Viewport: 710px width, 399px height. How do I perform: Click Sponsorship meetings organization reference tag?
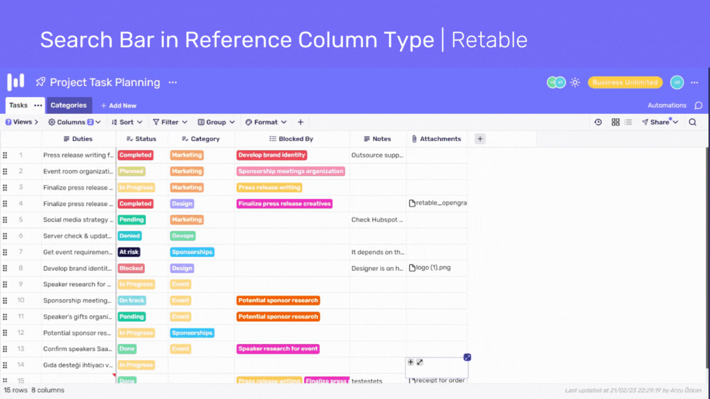click(x=291, y=171)
